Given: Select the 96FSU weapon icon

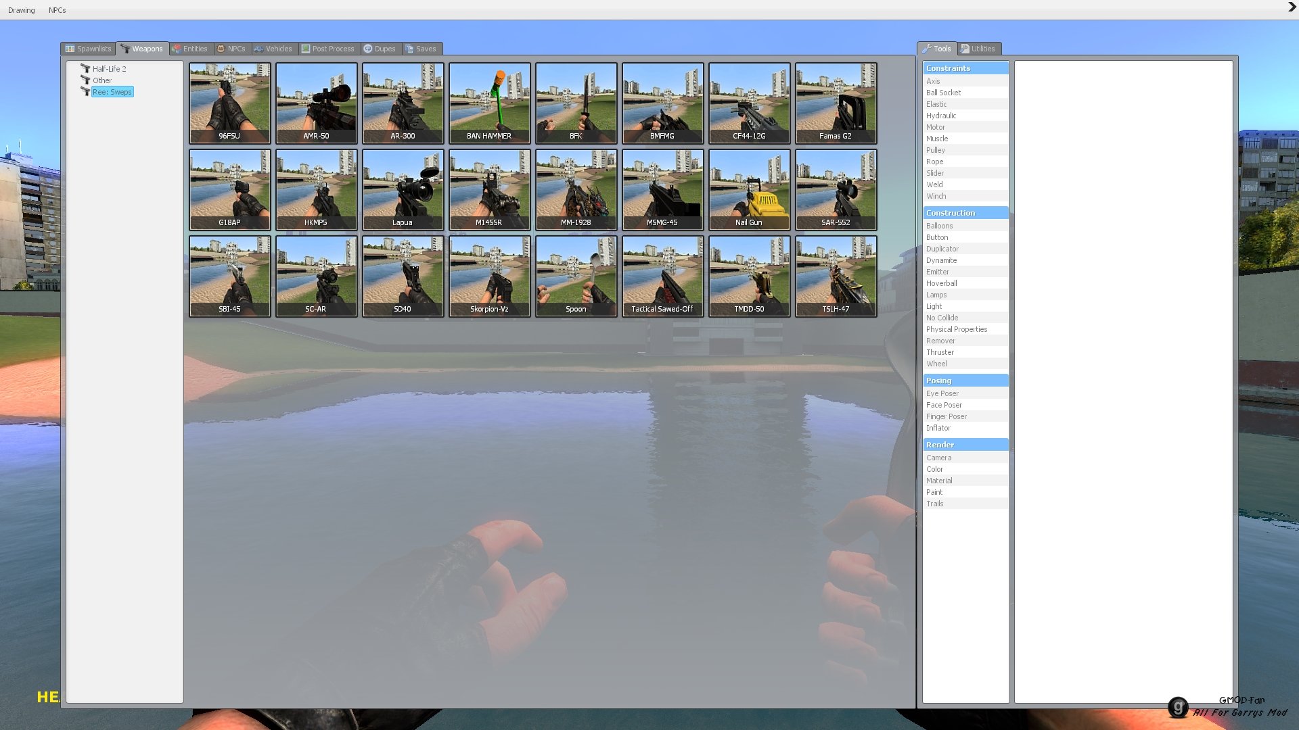Looking at the screenshot, I should [230, 103].
